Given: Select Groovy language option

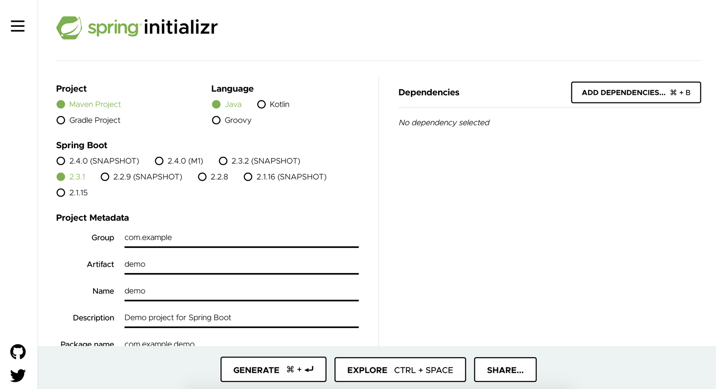Looking at the screenshot, I should click(x=232, y=120).
